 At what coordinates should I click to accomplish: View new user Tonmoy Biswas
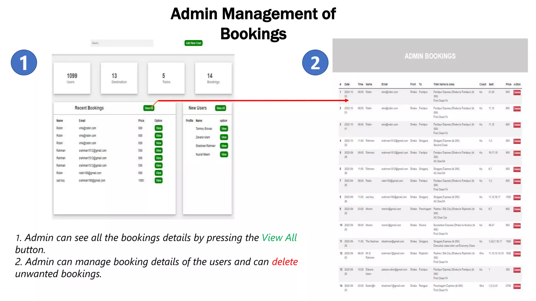coord(224,129)
